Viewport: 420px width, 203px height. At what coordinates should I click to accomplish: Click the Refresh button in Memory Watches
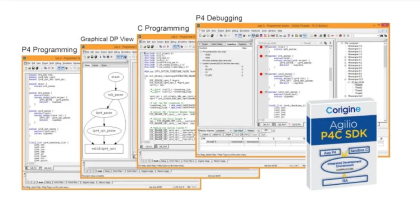[251, 130]
